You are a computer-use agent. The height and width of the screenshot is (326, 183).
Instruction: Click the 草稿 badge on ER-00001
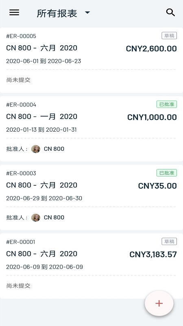coord(169,242)
